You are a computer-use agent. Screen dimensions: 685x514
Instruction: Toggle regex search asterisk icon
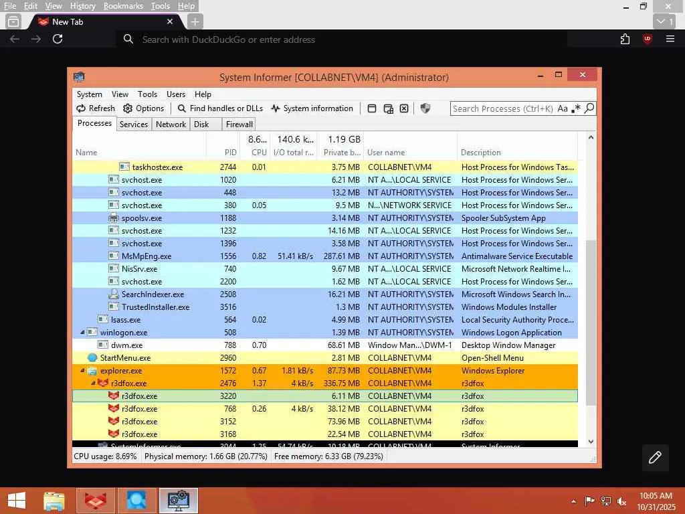(576, 108)
